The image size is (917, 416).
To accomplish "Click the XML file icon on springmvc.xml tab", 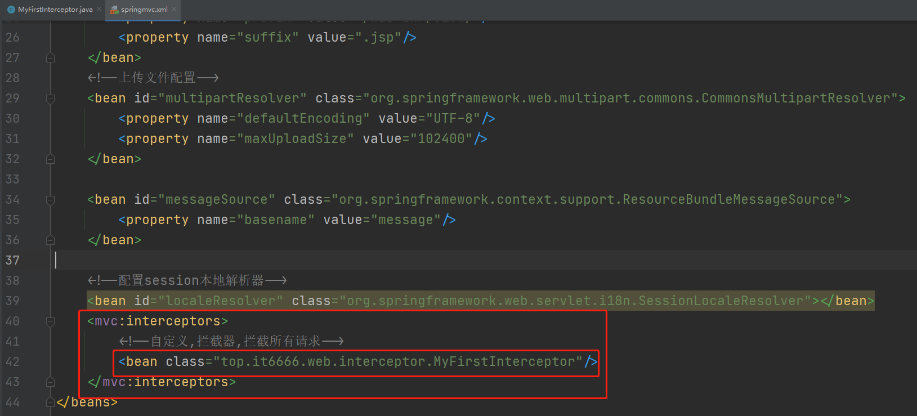I will 114,10.
